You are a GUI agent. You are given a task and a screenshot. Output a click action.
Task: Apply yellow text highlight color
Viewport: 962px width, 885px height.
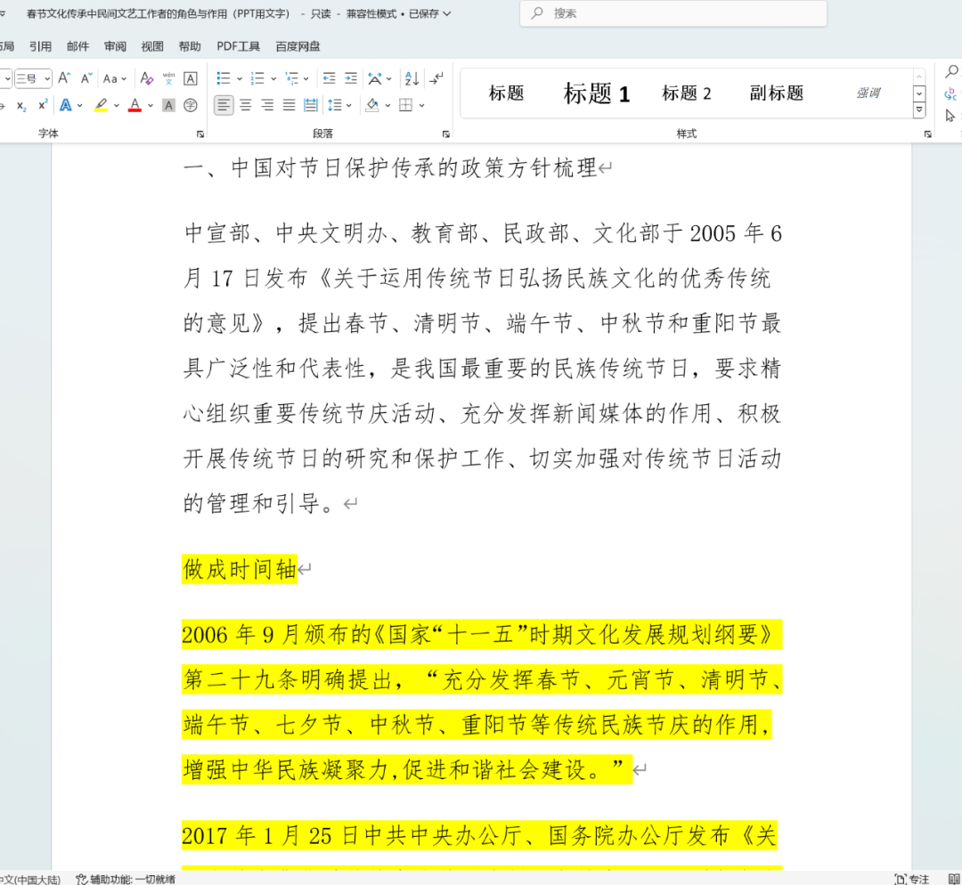102,105
